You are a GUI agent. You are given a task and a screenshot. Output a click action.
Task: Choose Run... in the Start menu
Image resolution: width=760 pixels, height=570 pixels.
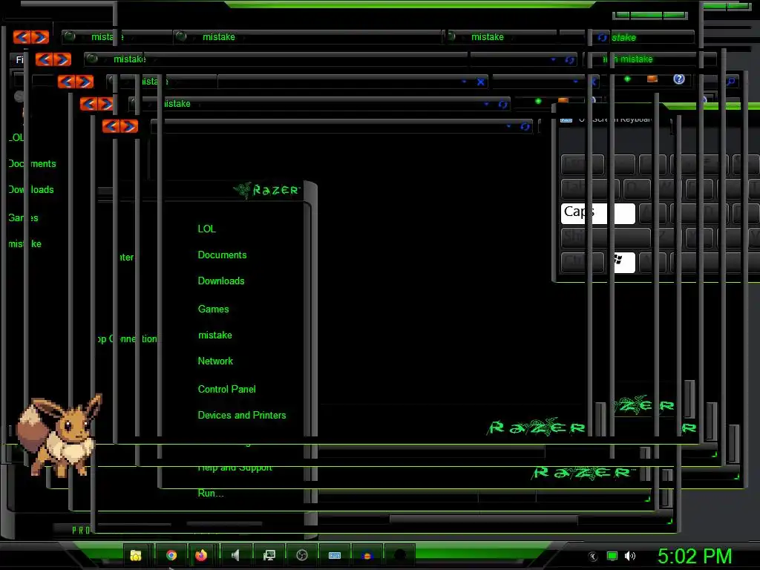pos(211,494)
